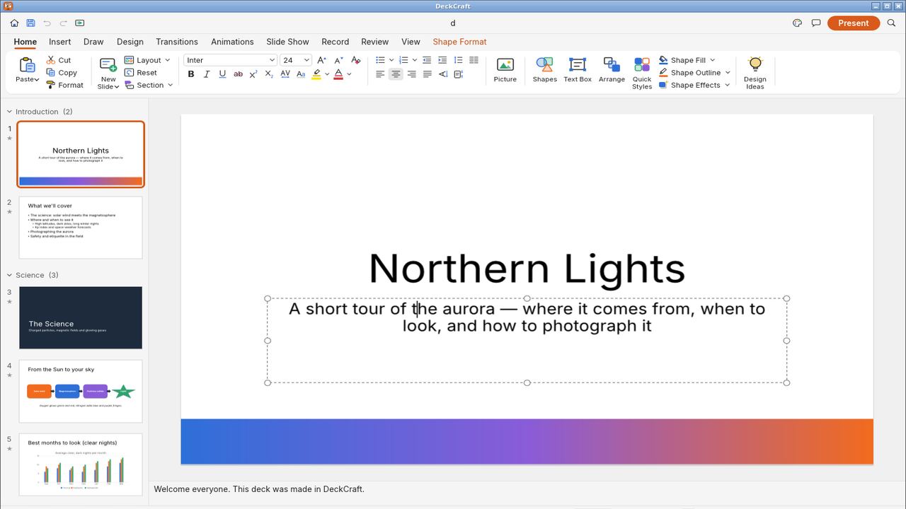Insert a Picture from the ribbon
The image size is (906, 509).
(x=505, y=70)
